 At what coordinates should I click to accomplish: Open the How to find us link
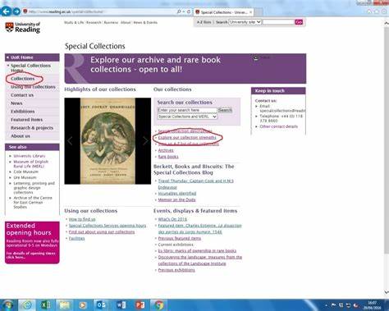(82, 219)
